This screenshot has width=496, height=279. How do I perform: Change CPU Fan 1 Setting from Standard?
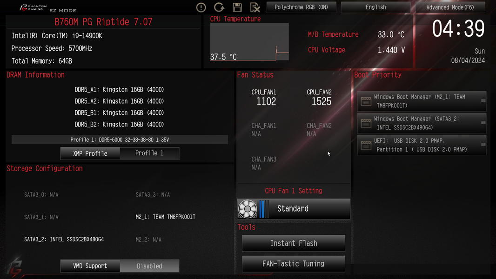point(294,209)
